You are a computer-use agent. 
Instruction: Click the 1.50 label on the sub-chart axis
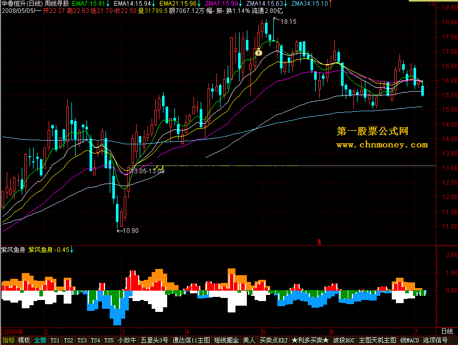[452, 273]
